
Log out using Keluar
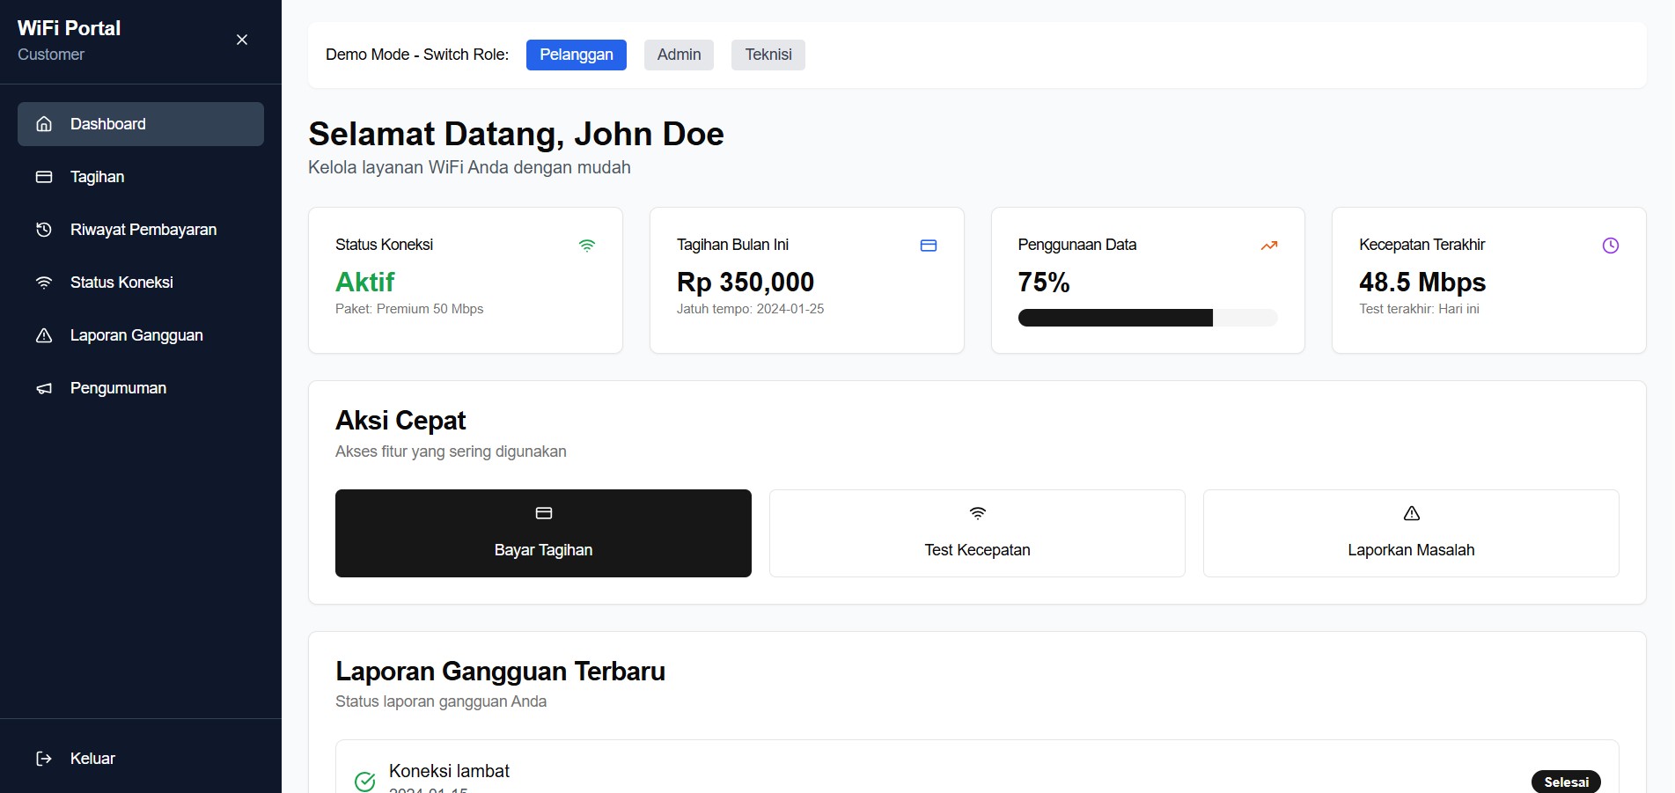pyautogui.click(x=141, y=759)
